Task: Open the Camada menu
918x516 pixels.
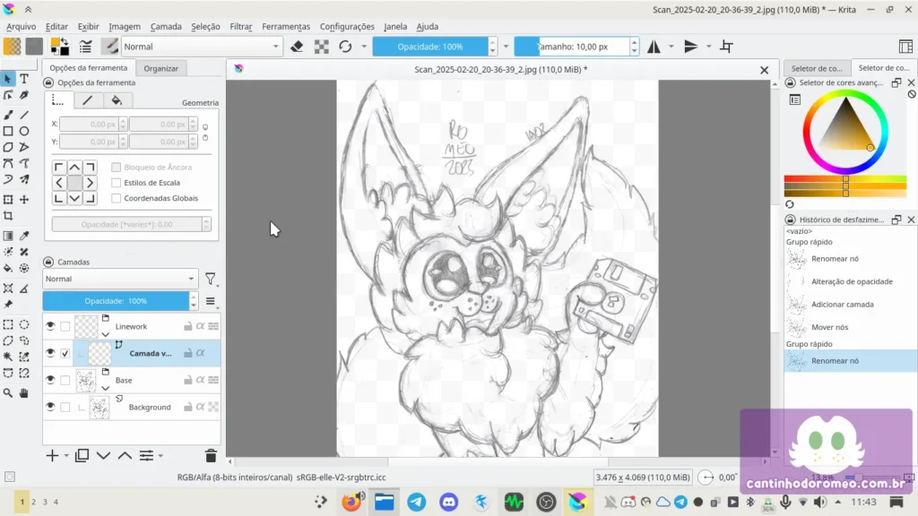Action: point(166,26)
